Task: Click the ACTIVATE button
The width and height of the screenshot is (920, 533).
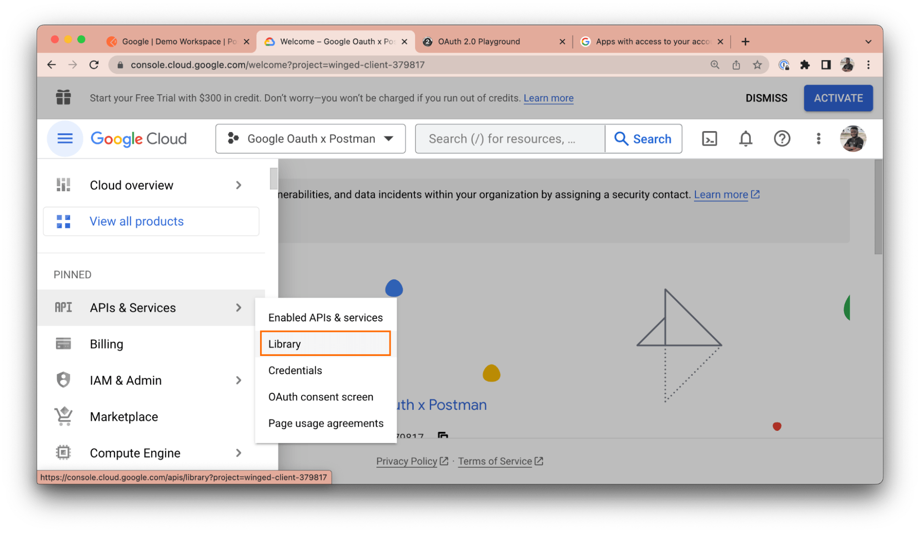Action: click(838, 98)
